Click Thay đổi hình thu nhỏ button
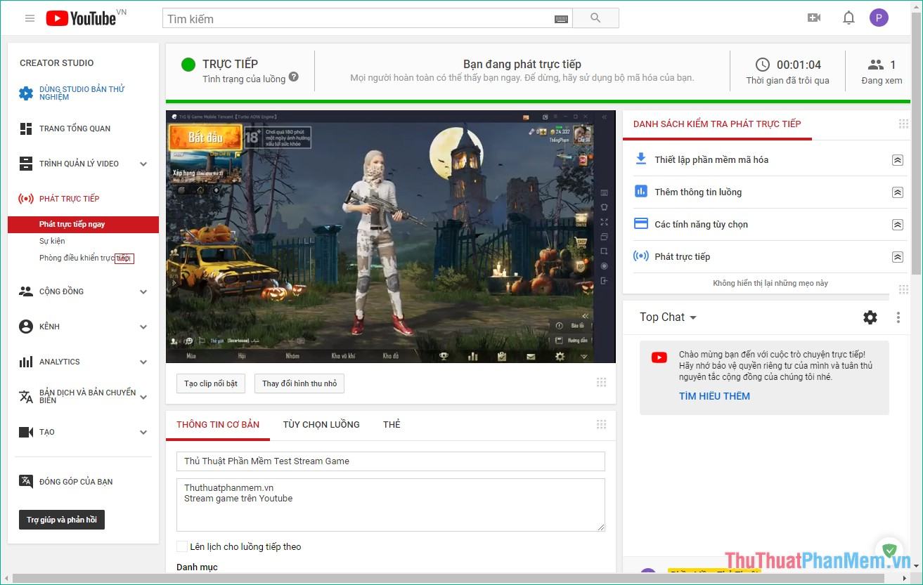The image size is (923, 585). [x=299, y=383]
